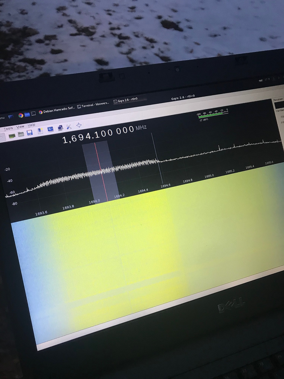Open the Tools menu

point(8,128)
